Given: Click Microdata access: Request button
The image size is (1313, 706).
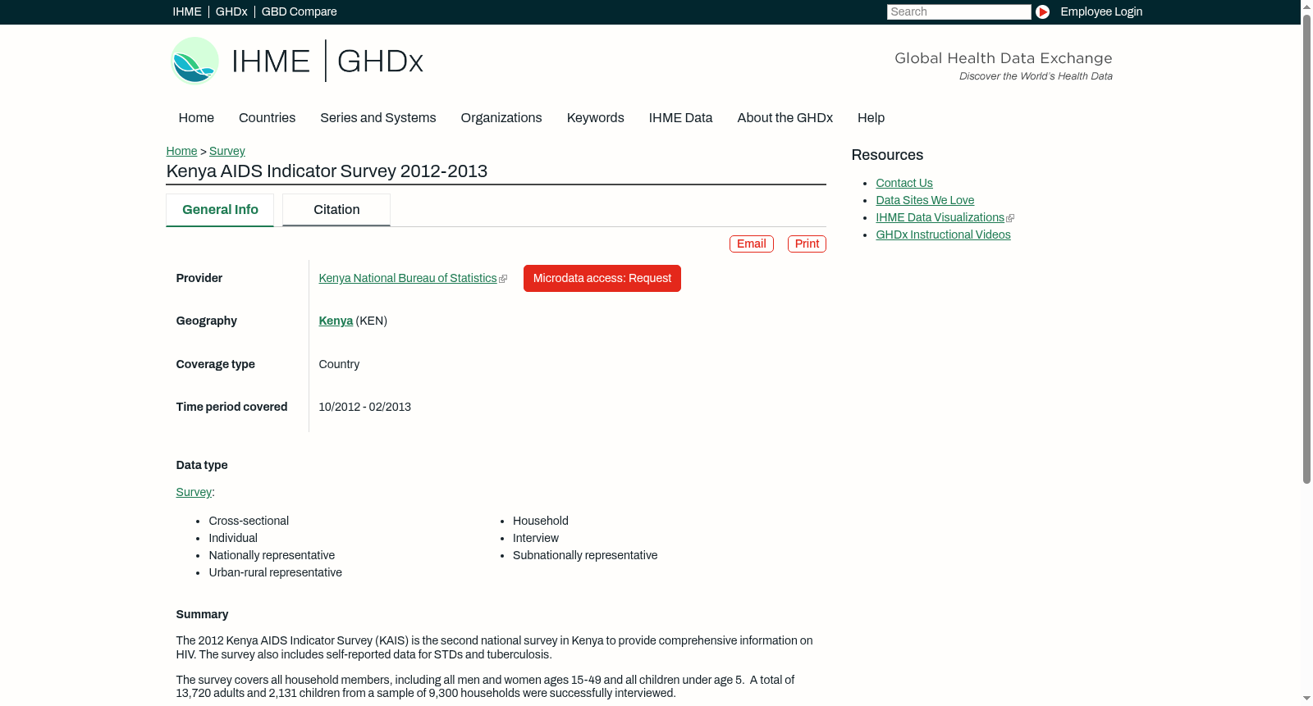Looking at the screenshot, I should point(602,279).
